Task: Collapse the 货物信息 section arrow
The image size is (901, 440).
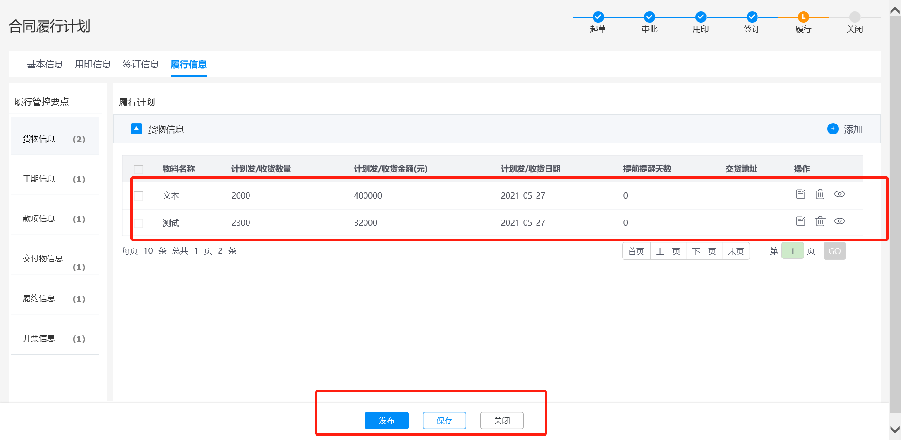Action: pos(136,129)
